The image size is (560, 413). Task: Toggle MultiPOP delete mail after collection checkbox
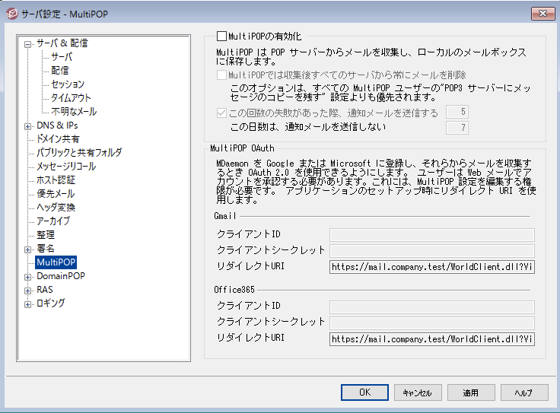pos(221,75)
